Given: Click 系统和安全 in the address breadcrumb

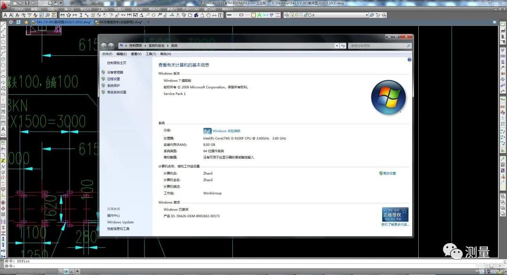Looking at the screenshot, I should click(156, 46).
